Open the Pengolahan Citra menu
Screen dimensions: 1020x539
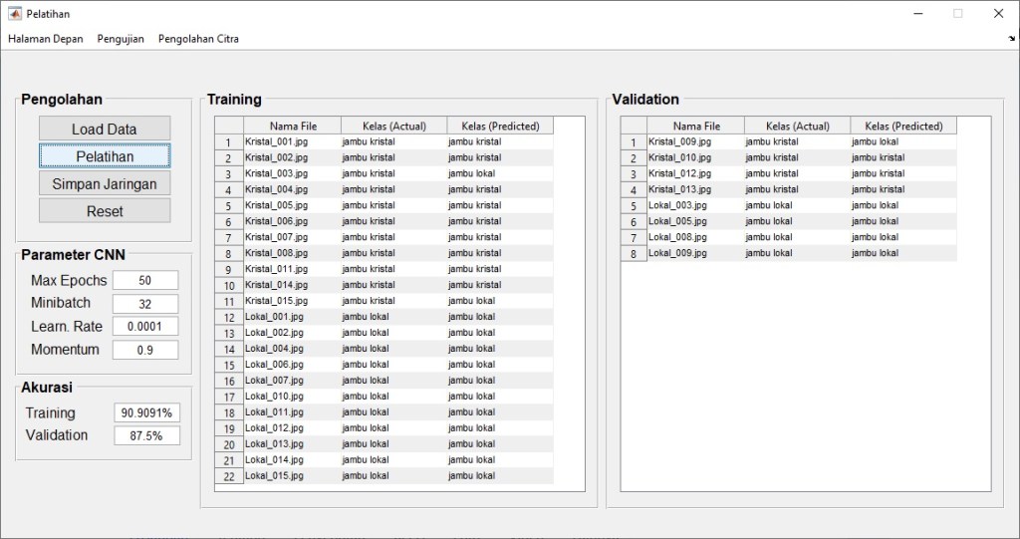(198, 39)
